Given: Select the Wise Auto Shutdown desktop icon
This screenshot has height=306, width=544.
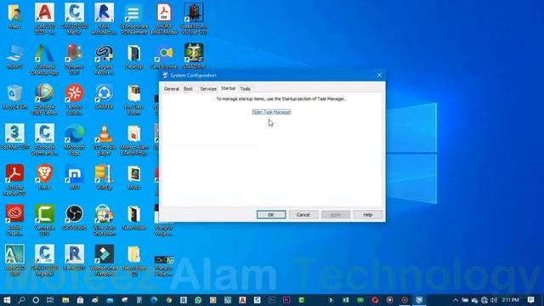Looking at the screenshot, I should click(104, 220).
